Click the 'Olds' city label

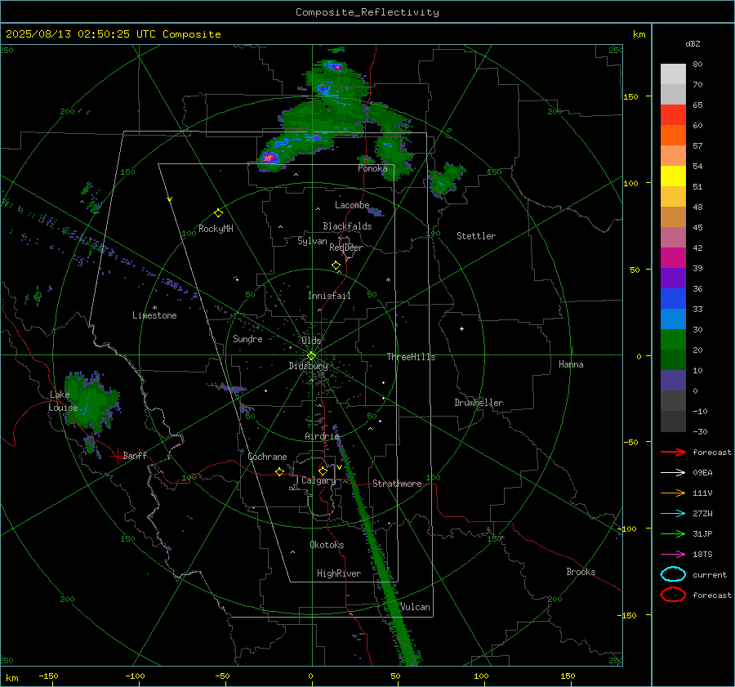pos(311,341)
